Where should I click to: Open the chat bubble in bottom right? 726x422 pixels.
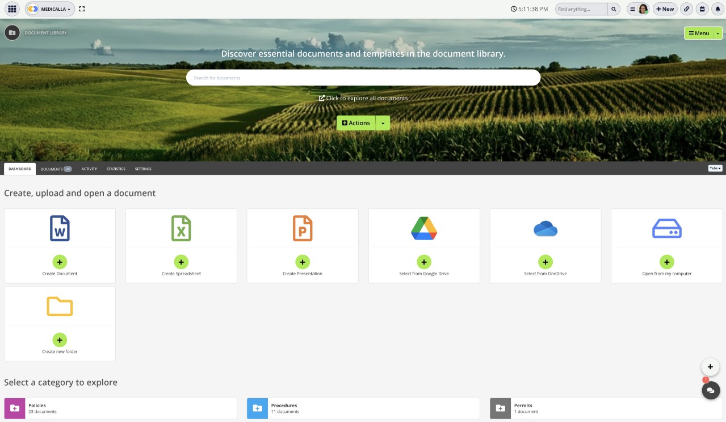click(x=710, y=390)
